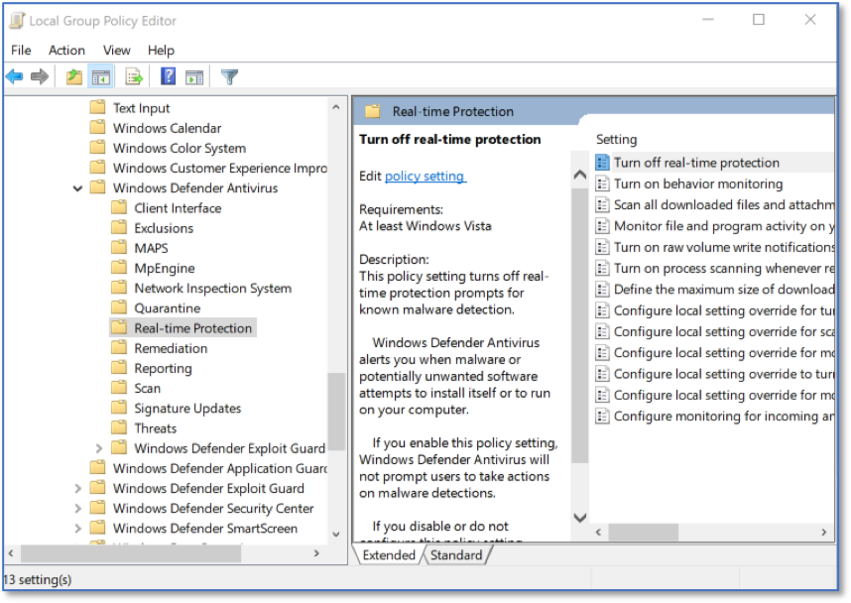The height and width of the screenshot is (603, 851).
Task: Switch to the Extended tab
Action: [x=389, y=555]
